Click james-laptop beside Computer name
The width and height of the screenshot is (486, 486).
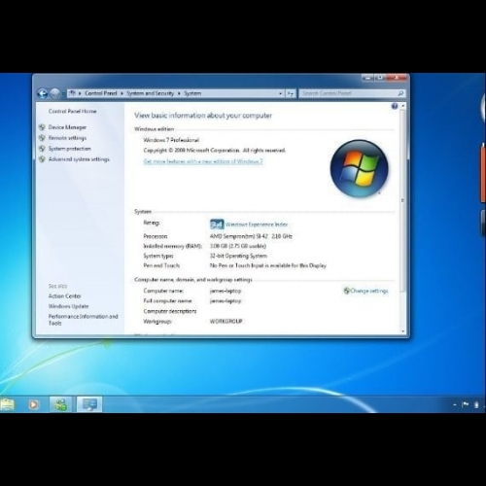pyautogui.click(x=226, y=291)
